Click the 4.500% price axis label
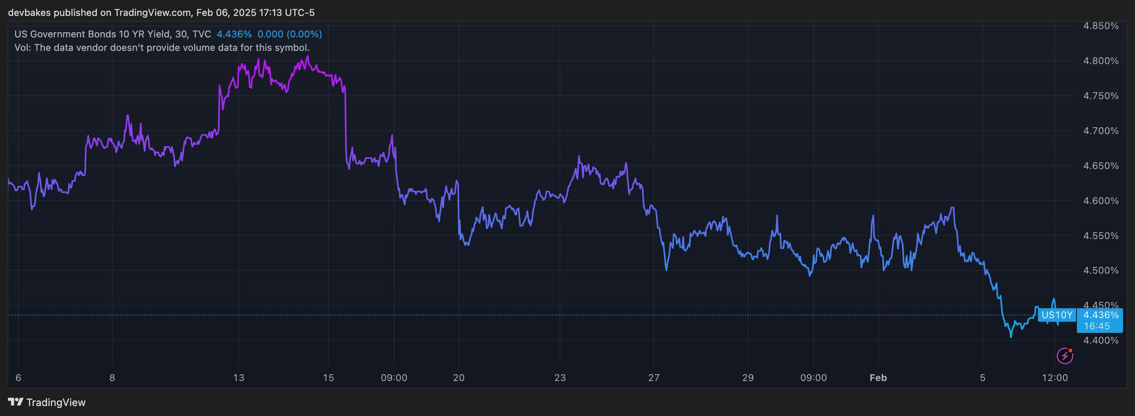 coord(1101,270)
